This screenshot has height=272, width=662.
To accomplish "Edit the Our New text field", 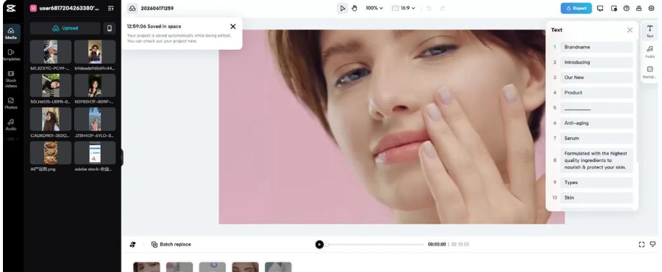I will pyautogui.click(x=597, y=78).
